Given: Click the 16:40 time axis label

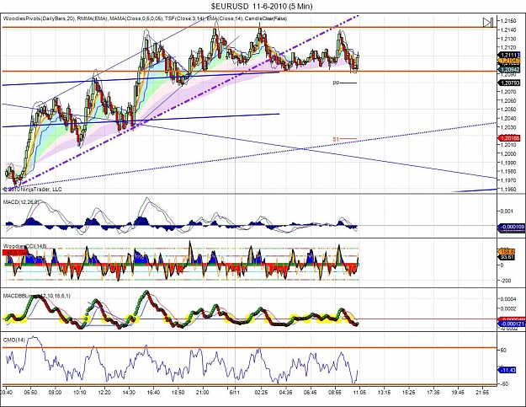Looking at the screenshot, I should 153,392.
